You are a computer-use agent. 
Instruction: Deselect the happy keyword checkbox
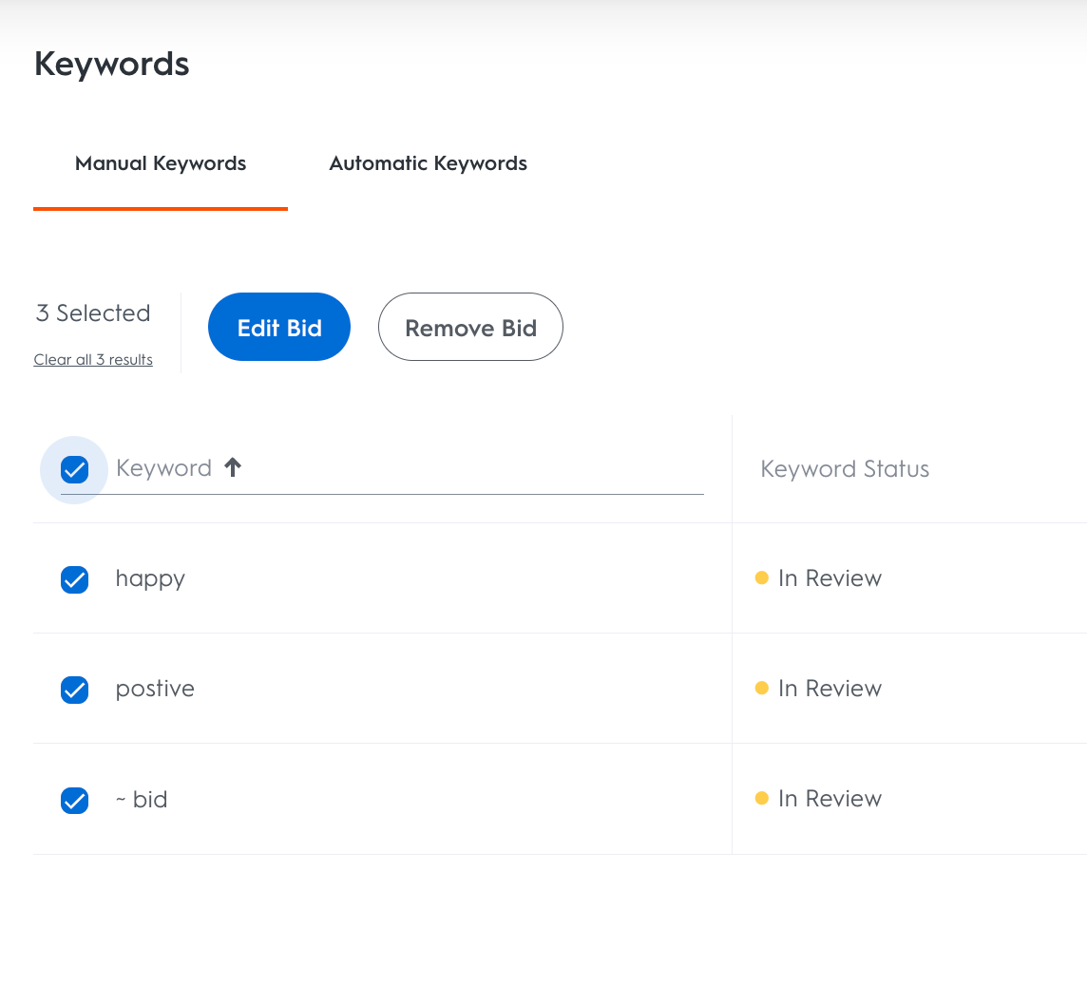pyautogui.click(x=74, y=579)
